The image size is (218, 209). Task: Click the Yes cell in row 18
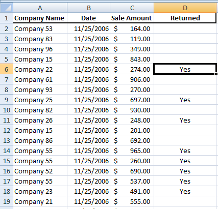tap(185, 191)
